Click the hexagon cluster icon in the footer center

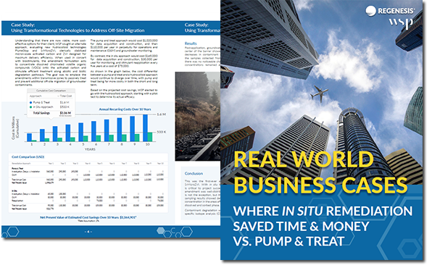(175, 232)
